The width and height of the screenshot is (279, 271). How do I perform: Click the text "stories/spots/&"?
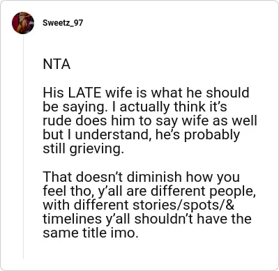tap(183, 205)
